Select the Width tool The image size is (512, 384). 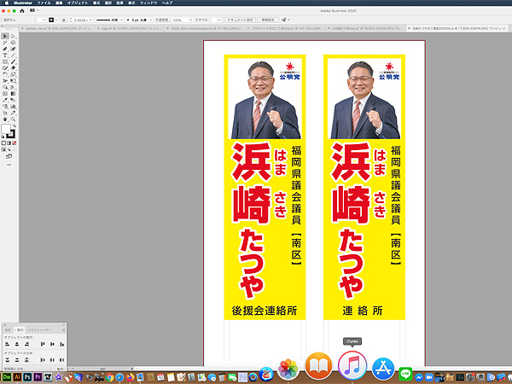click(x=5, y=81)
